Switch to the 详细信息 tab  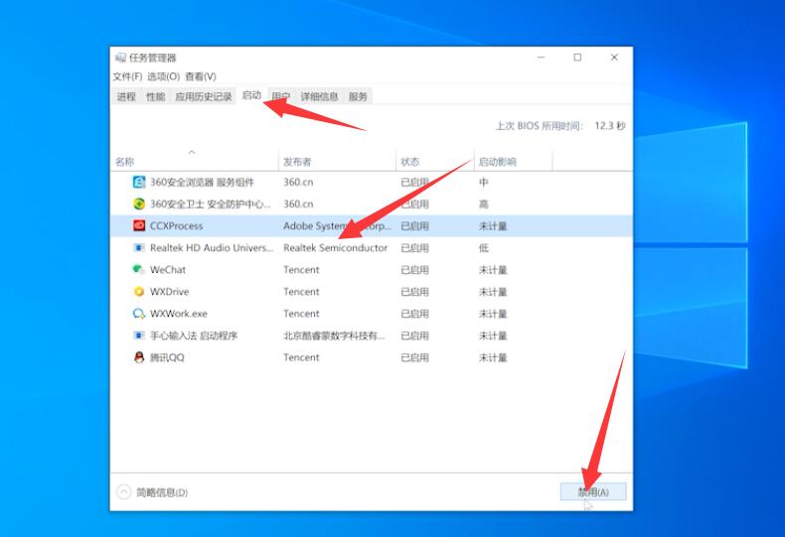tap(319, 96)
